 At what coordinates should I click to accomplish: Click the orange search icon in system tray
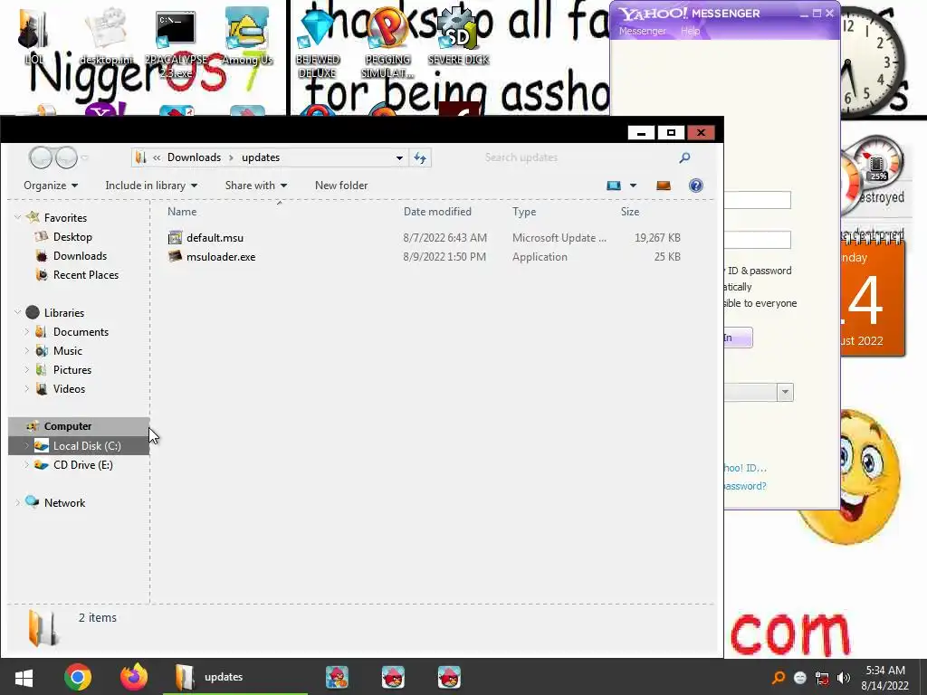tap(779, 677)
